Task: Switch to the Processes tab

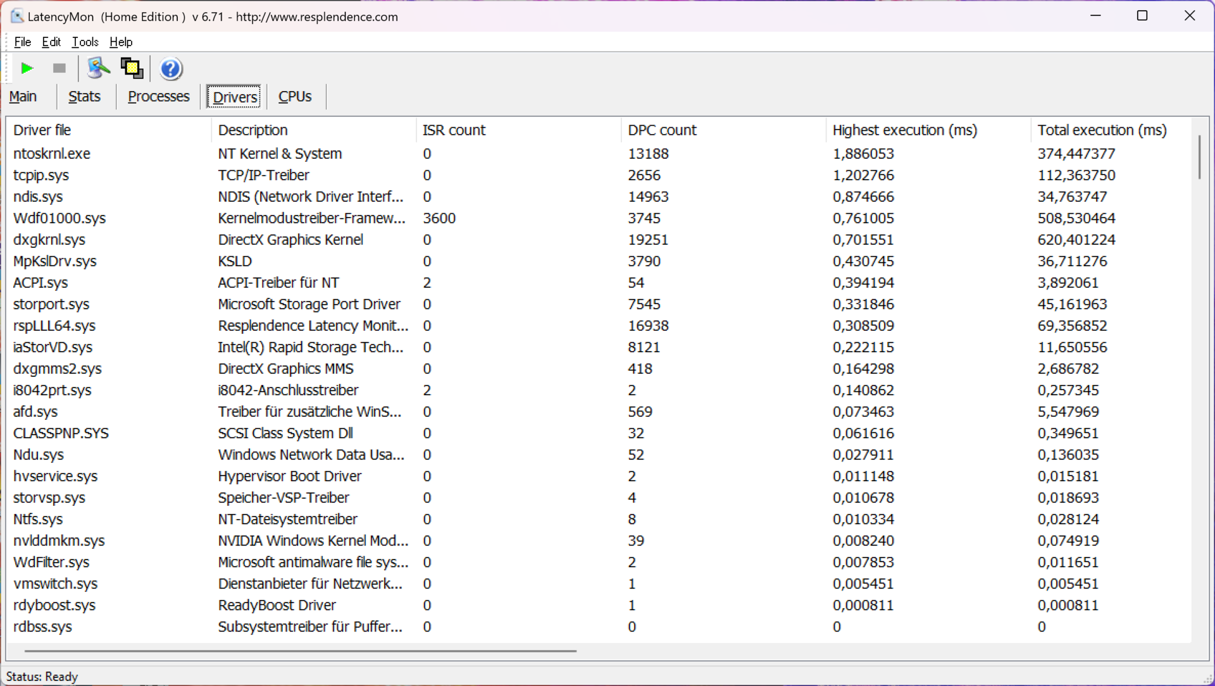Action: click(x=158, y=97)
